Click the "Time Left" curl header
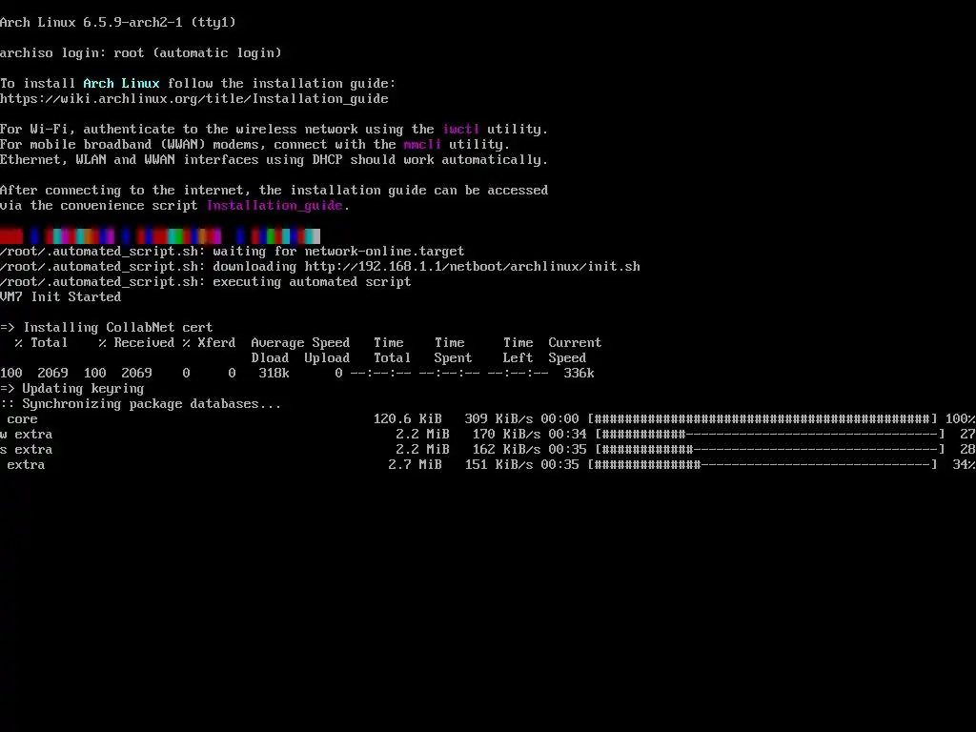This screenshot has height=732, width=976. (518, 350)
